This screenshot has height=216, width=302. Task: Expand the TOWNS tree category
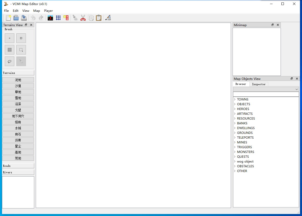[235, 99]
